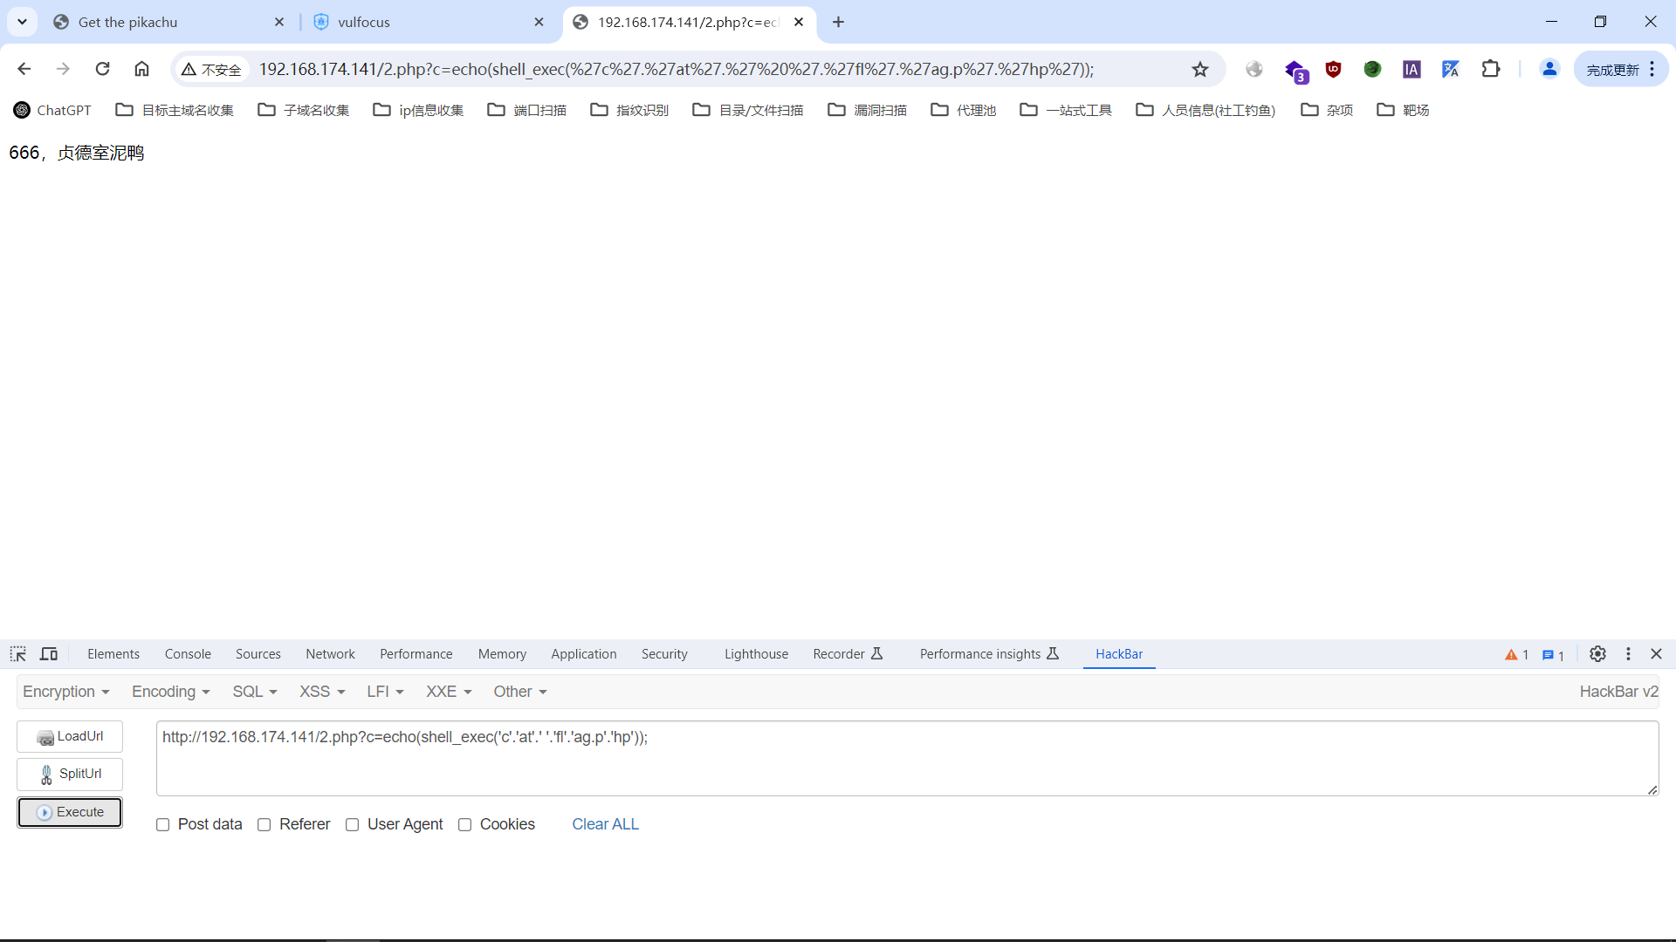The image size is (1676, 942).
Task: Open the Extensions puzzle icon
Action: pyautogui.click(x=1491, y=69)
